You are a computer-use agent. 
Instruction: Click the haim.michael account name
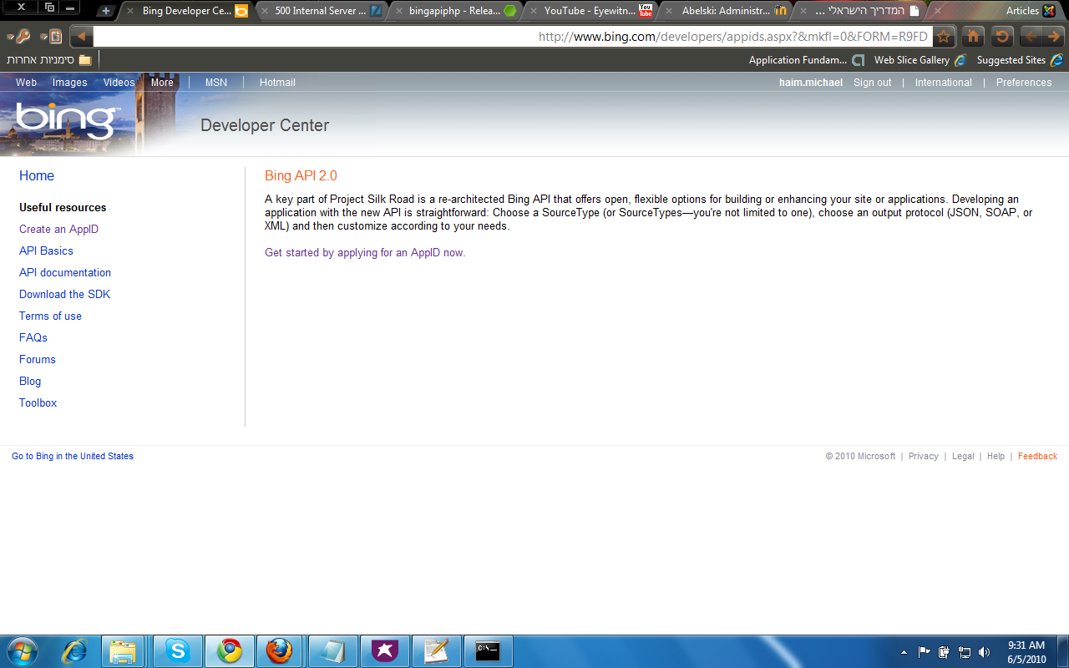pos(811,83)
